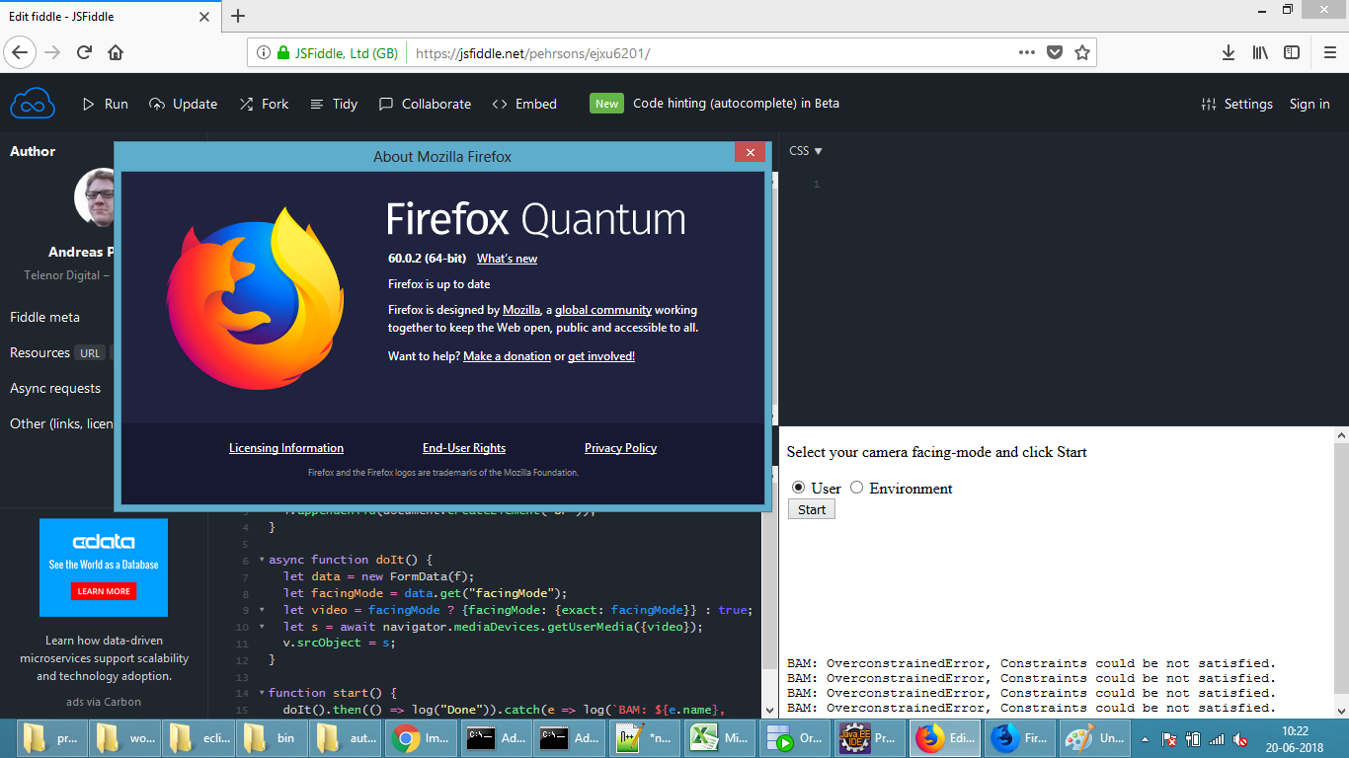Open the global community link

click(x=603, y=310)
